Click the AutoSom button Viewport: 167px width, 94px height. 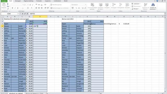click(136, 4)
